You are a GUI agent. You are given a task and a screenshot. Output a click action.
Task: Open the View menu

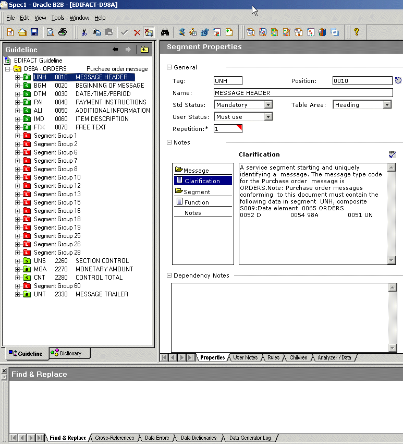[x=40, y=18]
